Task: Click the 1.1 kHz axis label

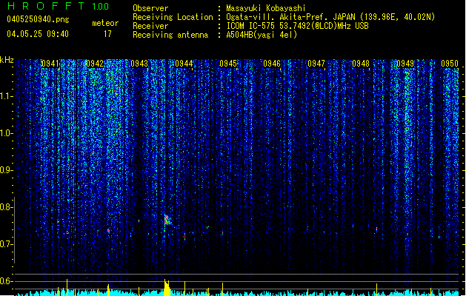Action: tap(6, 96)
